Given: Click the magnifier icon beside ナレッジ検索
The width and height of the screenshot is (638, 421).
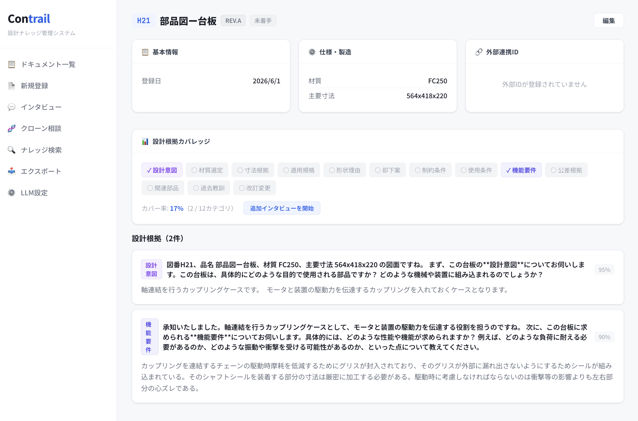Looking at the screenshot, I should pos(11,150).
